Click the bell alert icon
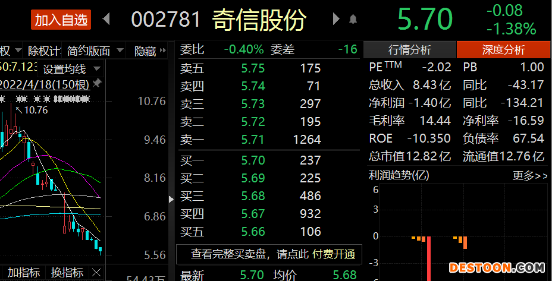This screenshot has width=552, height=281. pos(353,20)
